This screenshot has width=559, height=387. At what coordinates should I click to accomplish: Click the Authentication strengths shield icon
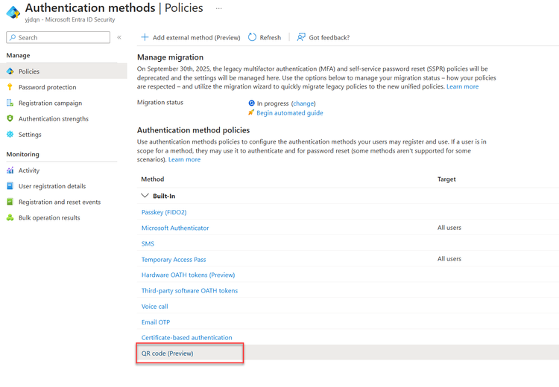(10, 119)
